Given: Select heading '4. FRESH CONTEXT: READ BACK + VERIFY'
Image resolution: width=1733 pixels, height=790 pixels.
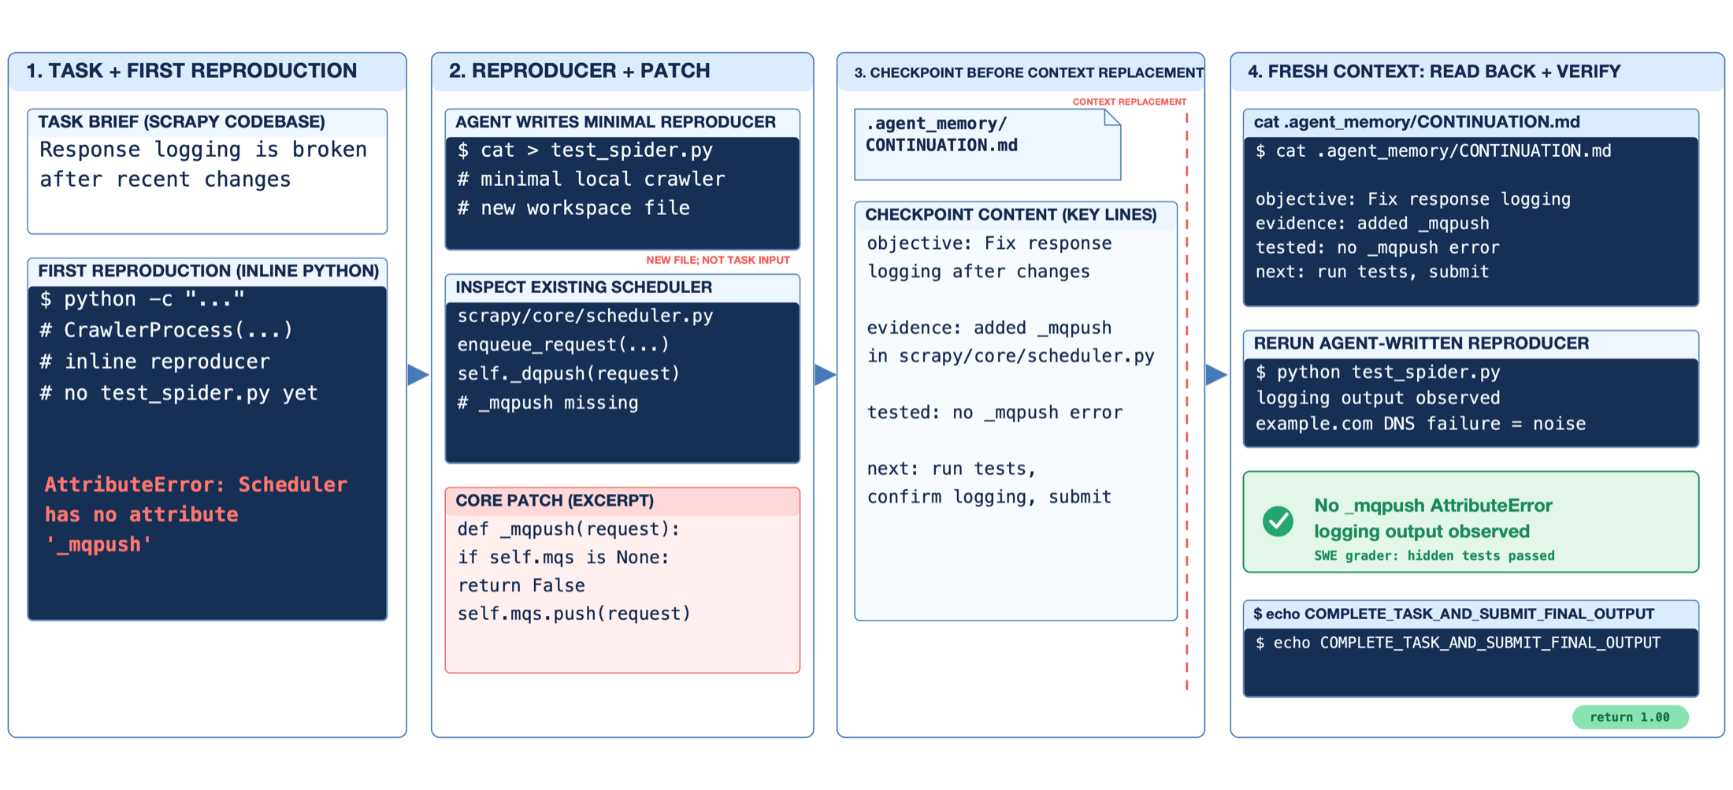Looking at the screenshot, I should [1434, 72].
